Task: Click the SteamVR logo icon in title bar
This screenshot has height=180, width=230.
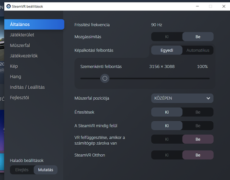Action: click(x=9, y=6)
